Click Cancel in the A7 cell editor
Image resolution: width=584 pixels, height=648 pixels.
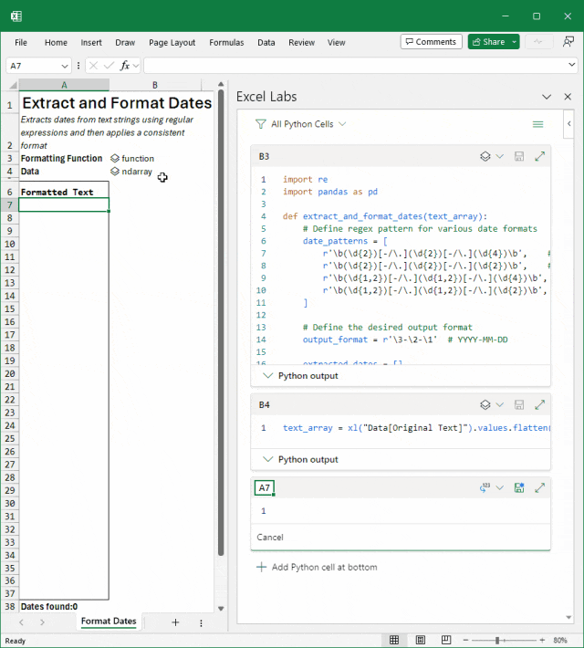coord(270,538)
